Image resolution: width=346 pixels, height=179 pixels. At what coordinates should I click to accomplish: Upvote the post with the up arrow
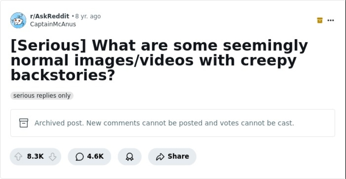18,156
